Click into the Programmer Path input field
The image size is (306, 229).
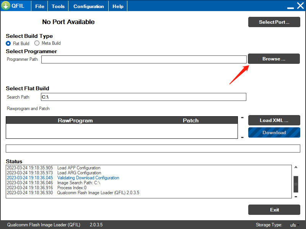tap(144, 59)
